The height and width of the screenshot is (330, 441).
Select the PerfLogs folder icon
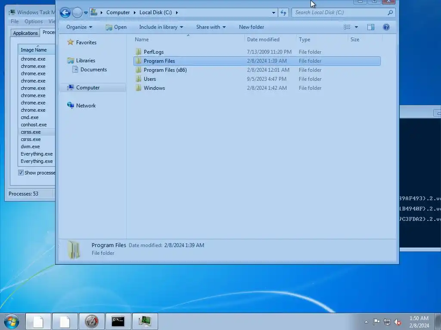[138, 52]
